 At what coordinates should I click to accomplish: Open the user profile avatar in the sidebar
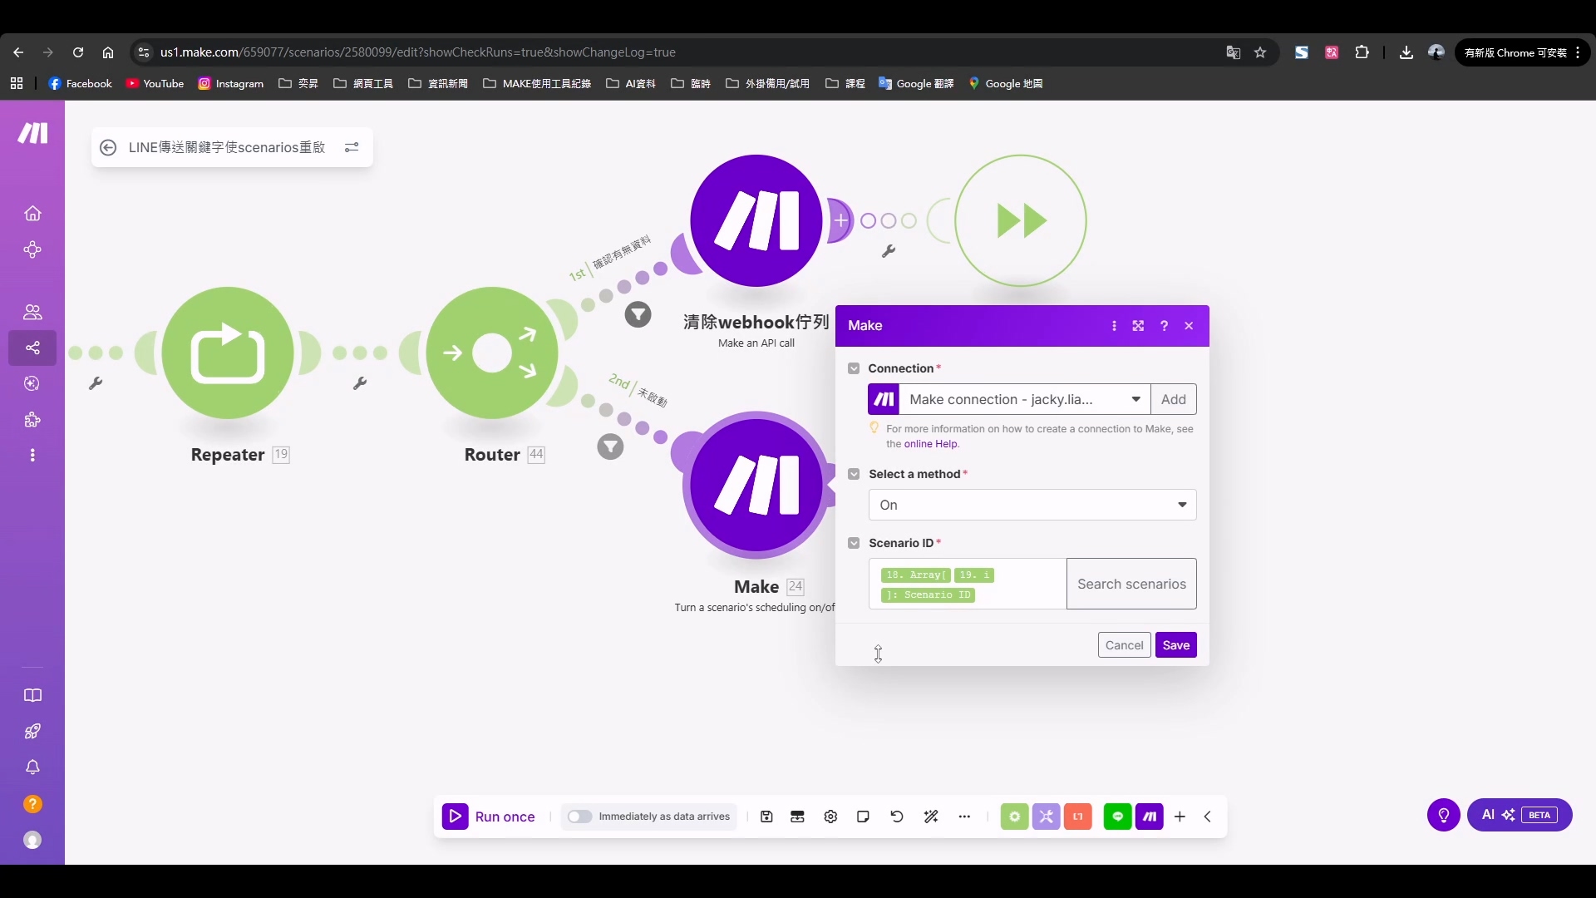32,841
